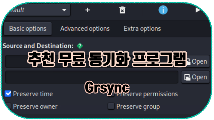Delete the current session with trash icon

tap(122, 10)
